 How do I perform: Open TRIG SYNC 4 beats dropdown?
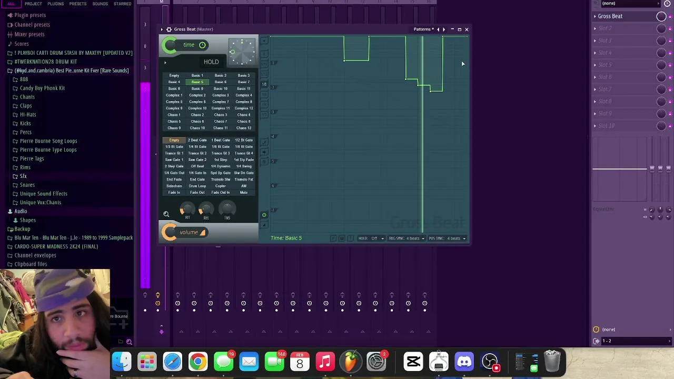coord(407,238)
